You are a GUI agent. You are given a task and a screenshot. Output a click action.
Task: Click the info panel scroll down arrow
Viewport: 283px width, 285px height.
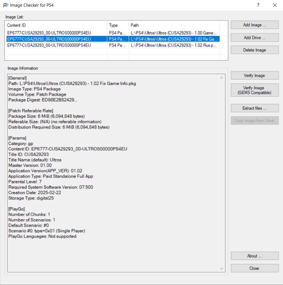pyautogui.click(x=222, y=269)
